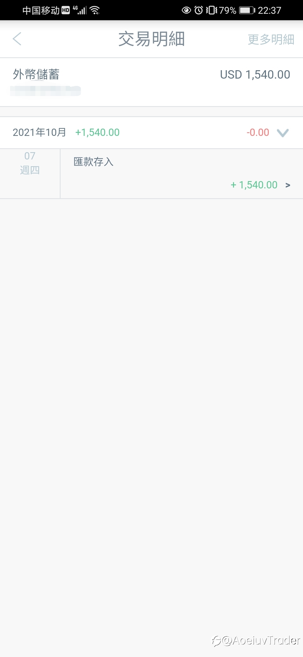Image resolution: width=303 pixels, height=657 pixels.
Task: Open 更多明細 link
Action: coord(271,39)
